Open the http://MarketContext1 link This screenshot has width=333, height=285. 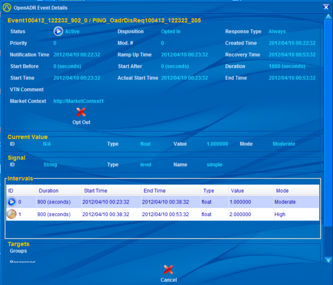coord(78,101)
